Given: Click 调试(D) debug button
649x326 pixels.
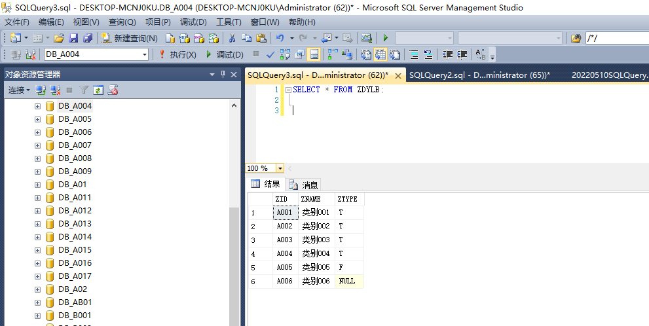Looking at the screenshot, I should click(x=225, y=54).
